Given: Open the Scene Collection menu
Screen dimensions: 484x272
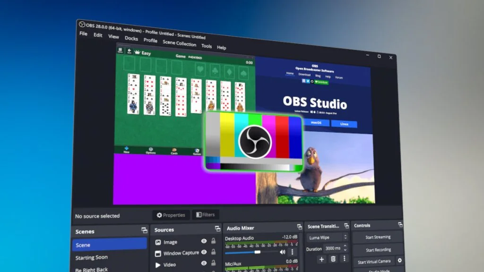Looking at the screenshot, I should click(x=179, y=43).
